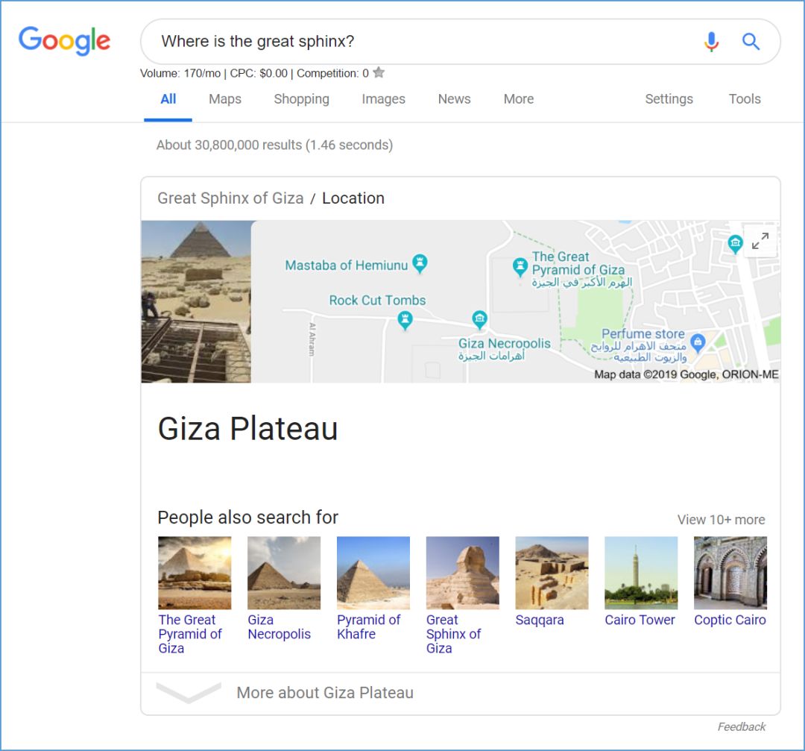Click the Cairo Tower thumbnail image
This screenshot has width=805, height=751.
641,573
